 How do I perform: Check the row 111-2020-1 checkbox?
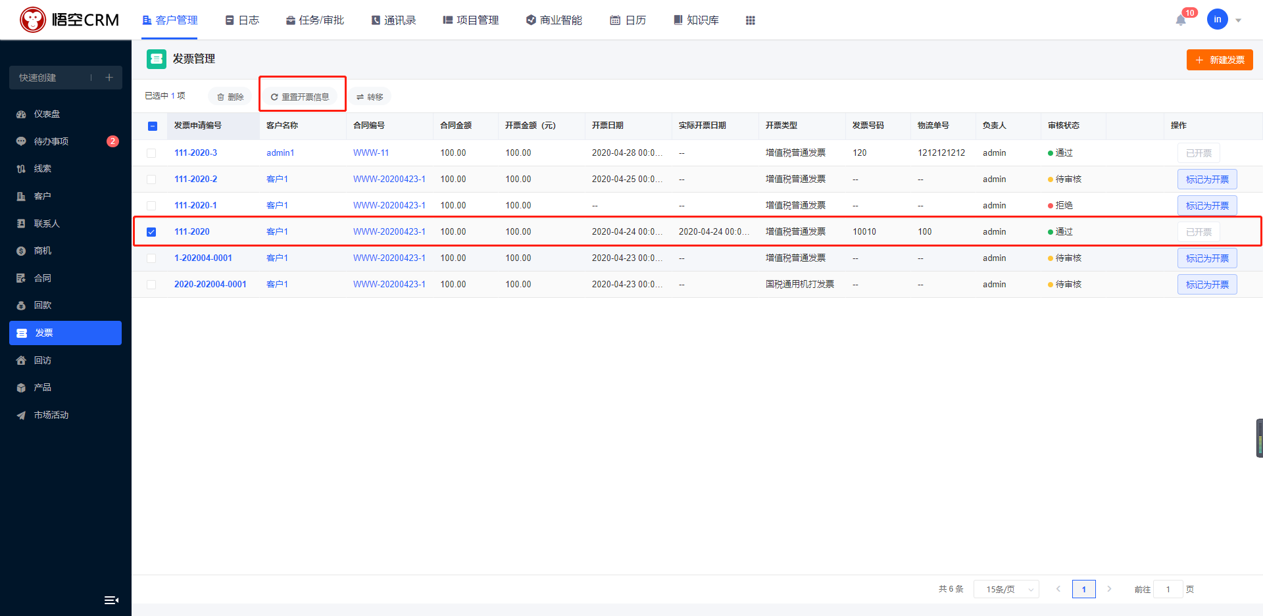pyautogui.click(x=151, y=206)
